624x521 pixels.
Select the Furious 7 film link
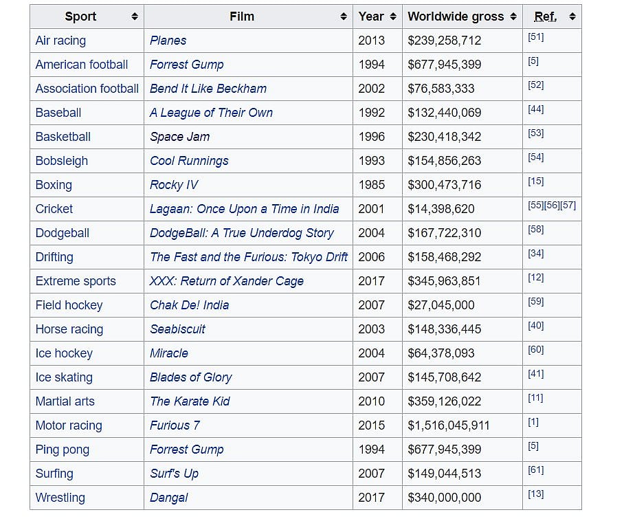175,425
